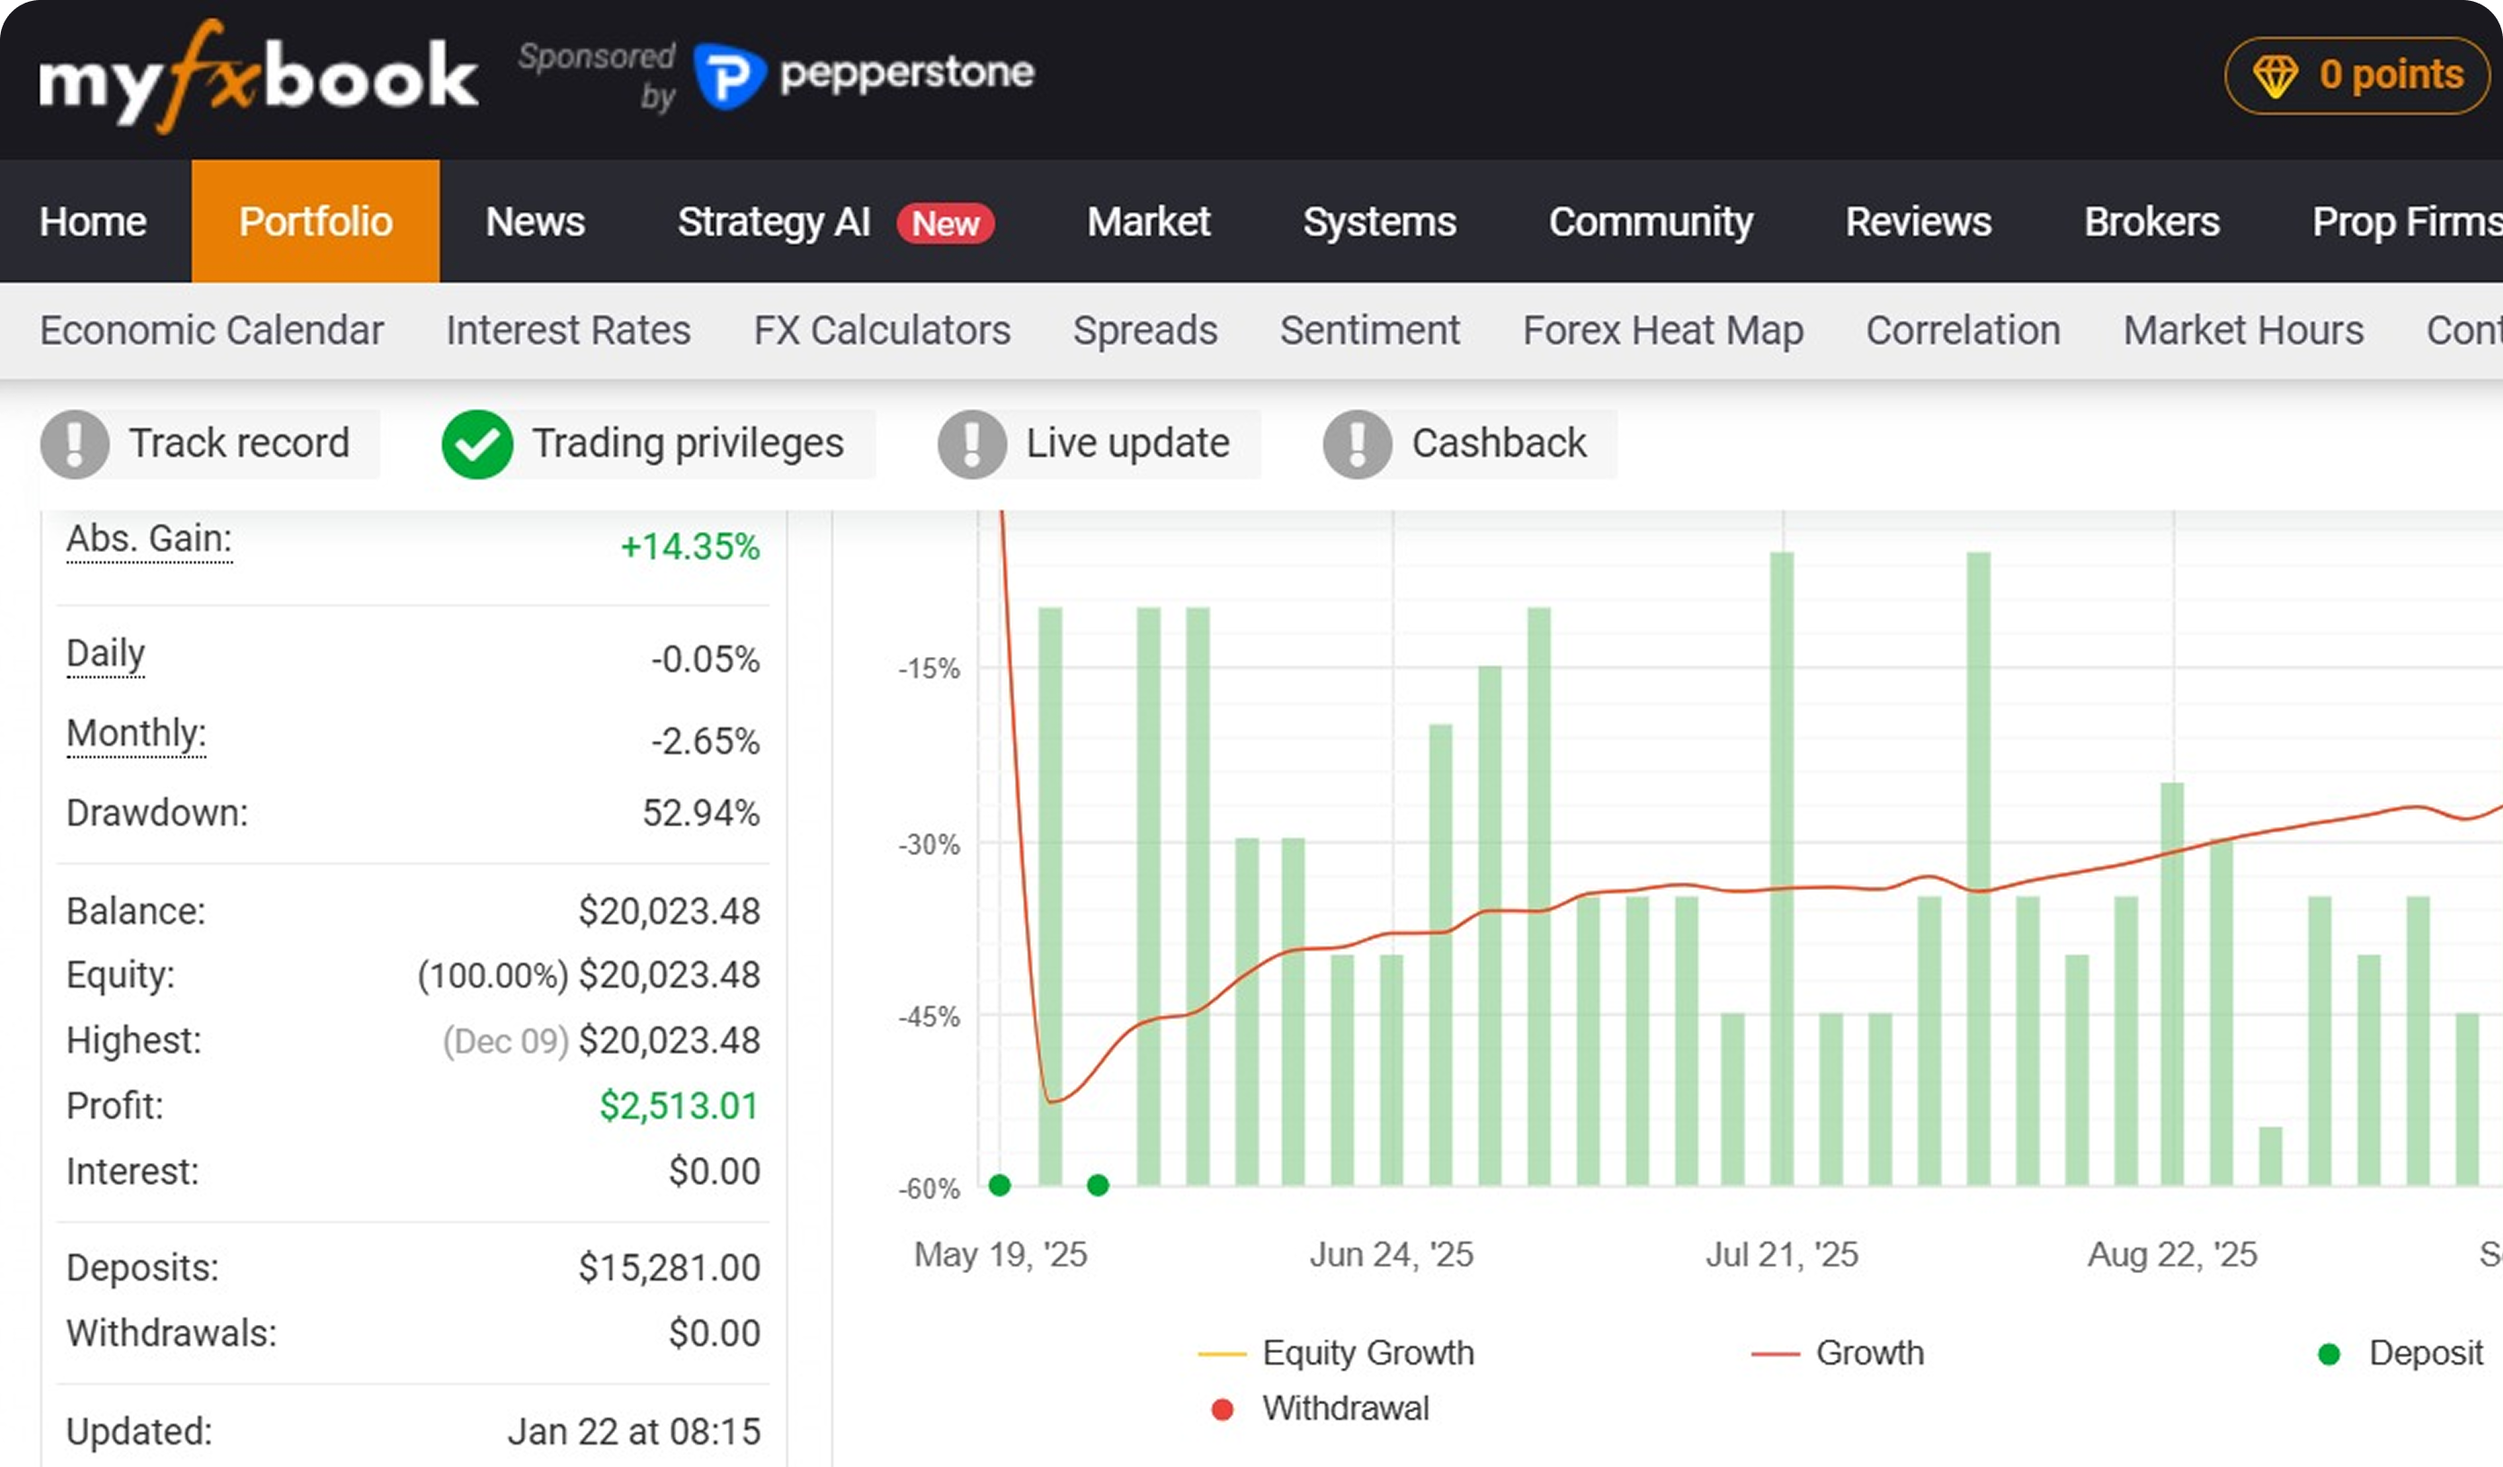Click the red New badge beside Strategy AI
The image size is (2503, 1467).
pos(945,223)
